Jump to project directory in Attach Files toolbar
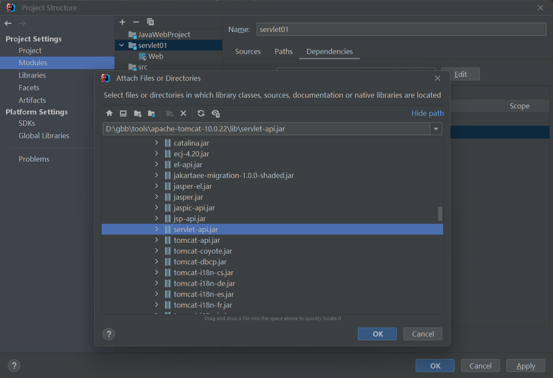553x378 pixels. pyautogui.click(x=137, y=113)
